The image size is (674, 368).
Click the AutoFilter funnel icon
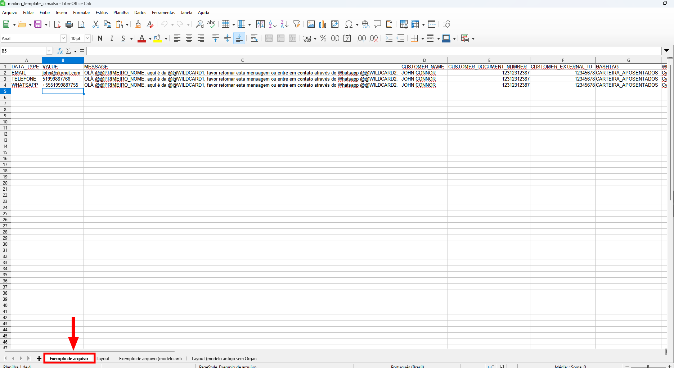(296, 24)
